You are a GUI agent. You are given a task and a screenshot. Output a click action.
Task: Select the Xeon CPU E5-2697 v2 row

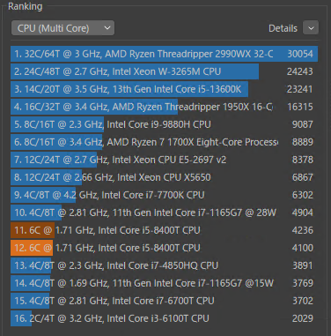click(x=164, y=160)
